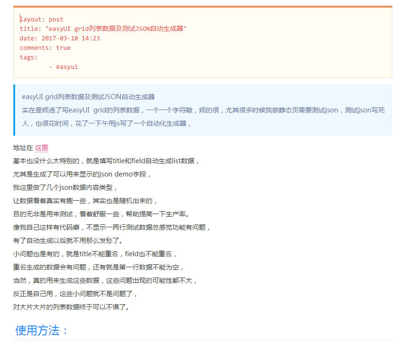
Task: Click line 尤其是生成了可以用来显示的json demo字段
Action: point(82,174)
